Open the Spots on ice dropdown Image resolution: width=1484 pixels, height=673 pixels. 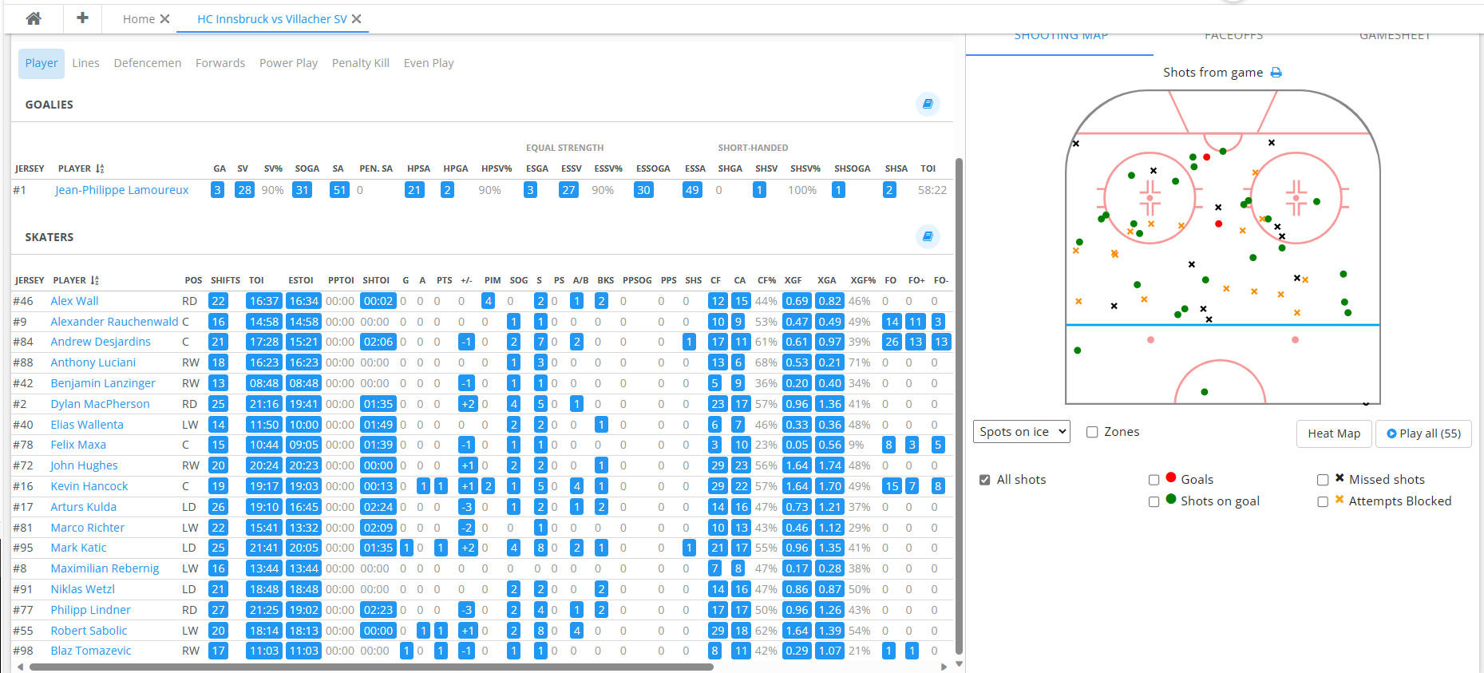(1021, 432)
